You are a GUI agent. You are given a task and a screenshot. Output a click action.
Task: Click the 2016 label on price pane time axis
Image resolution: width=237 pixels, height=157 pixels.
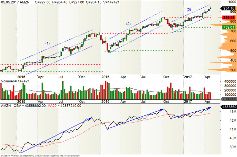click(x=105, y=77)
